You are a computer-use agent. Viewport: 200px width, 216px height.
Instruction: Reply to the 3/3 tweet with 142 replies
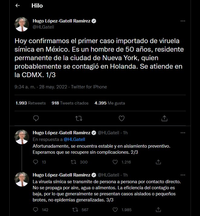[x=36, y=210]
